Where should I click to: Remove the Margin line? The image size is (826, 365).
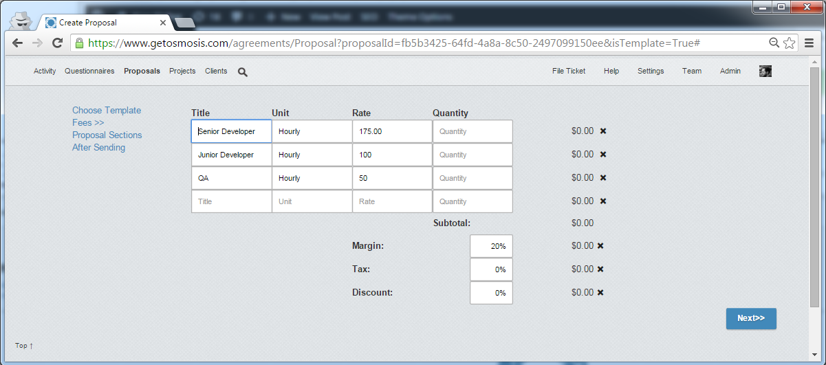[600, 246]
